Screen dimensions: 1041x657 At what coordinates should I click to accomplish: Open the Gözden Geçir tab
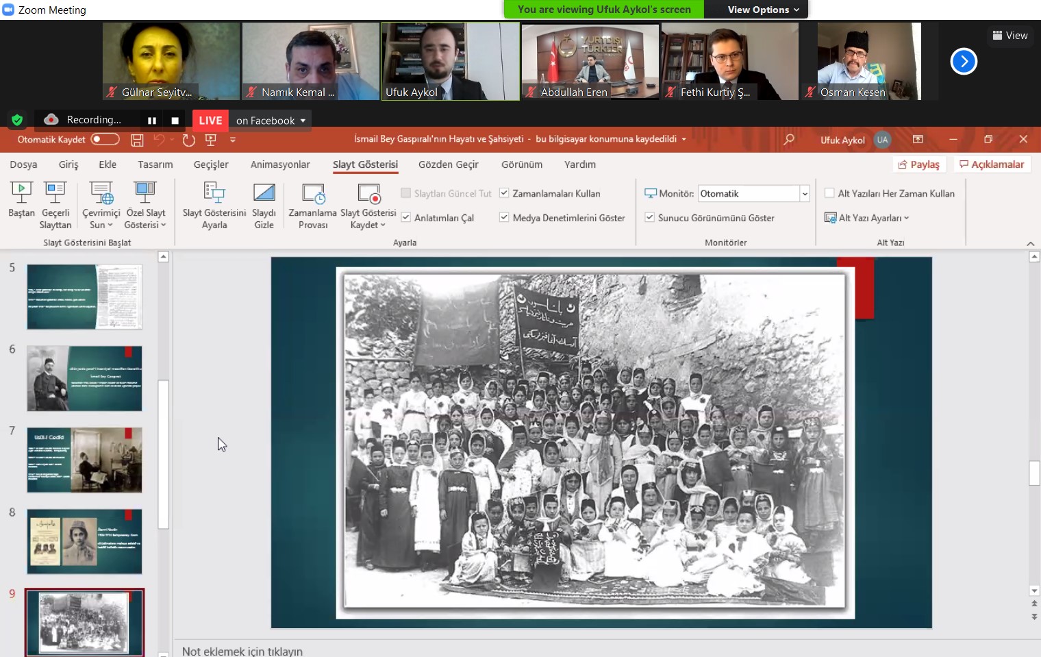coord(448,164)
